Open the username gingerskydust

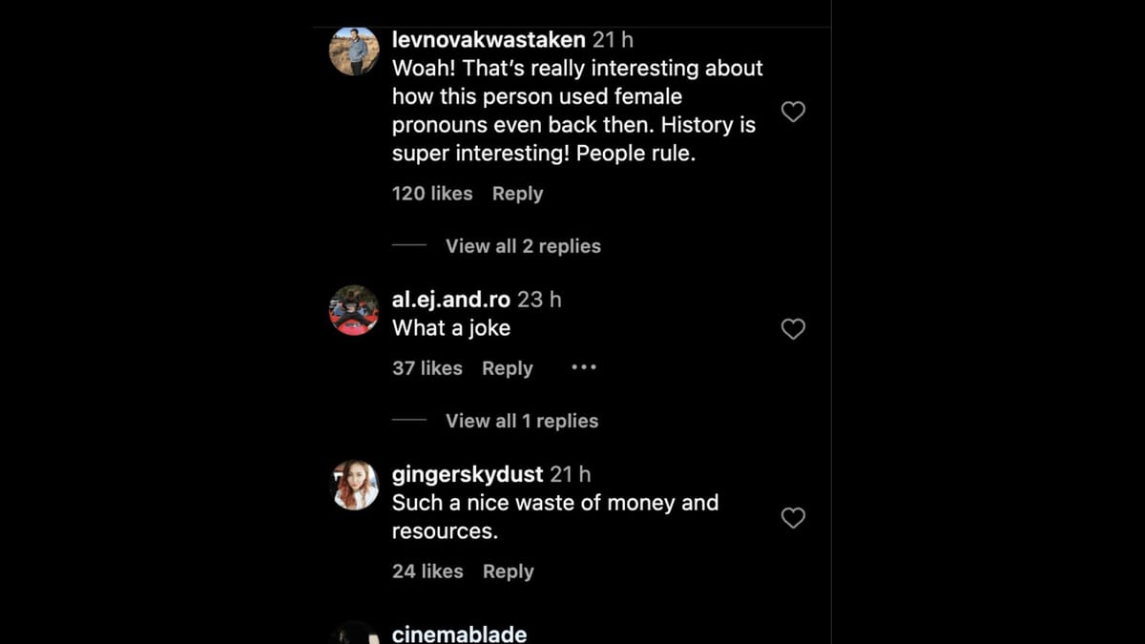tap(468, 473)
